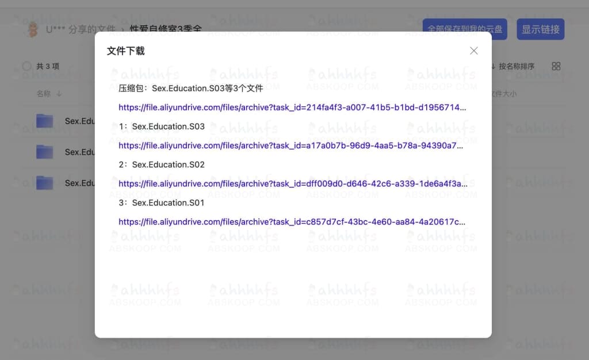Screen dimensions: 589x360
Task: Click the 全部保存到我的云盘 button
Action: coord(465,29)
